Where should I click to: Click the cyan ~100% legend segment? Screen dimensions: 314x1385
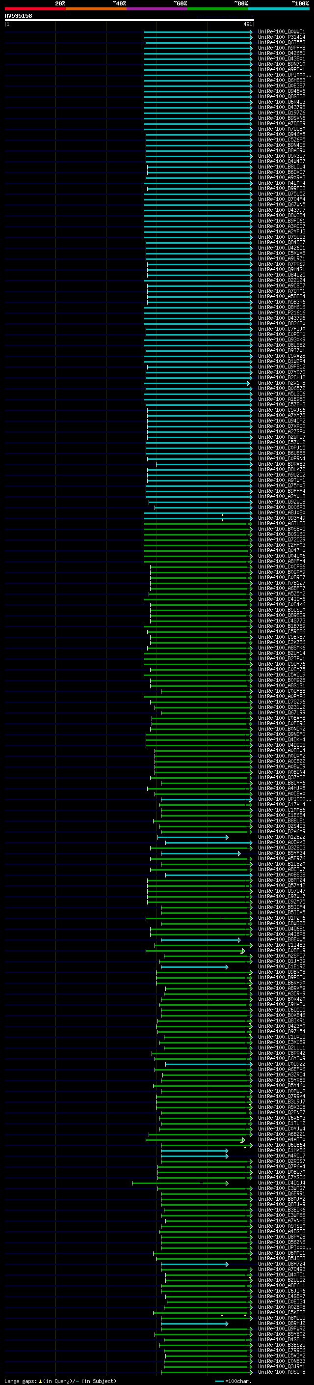[x=279, y=9]
